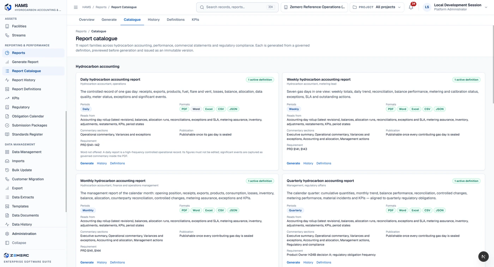This screenshot has width=494, height=267.
Task: Switch to the Overview tab
Action: pos(87,20)
